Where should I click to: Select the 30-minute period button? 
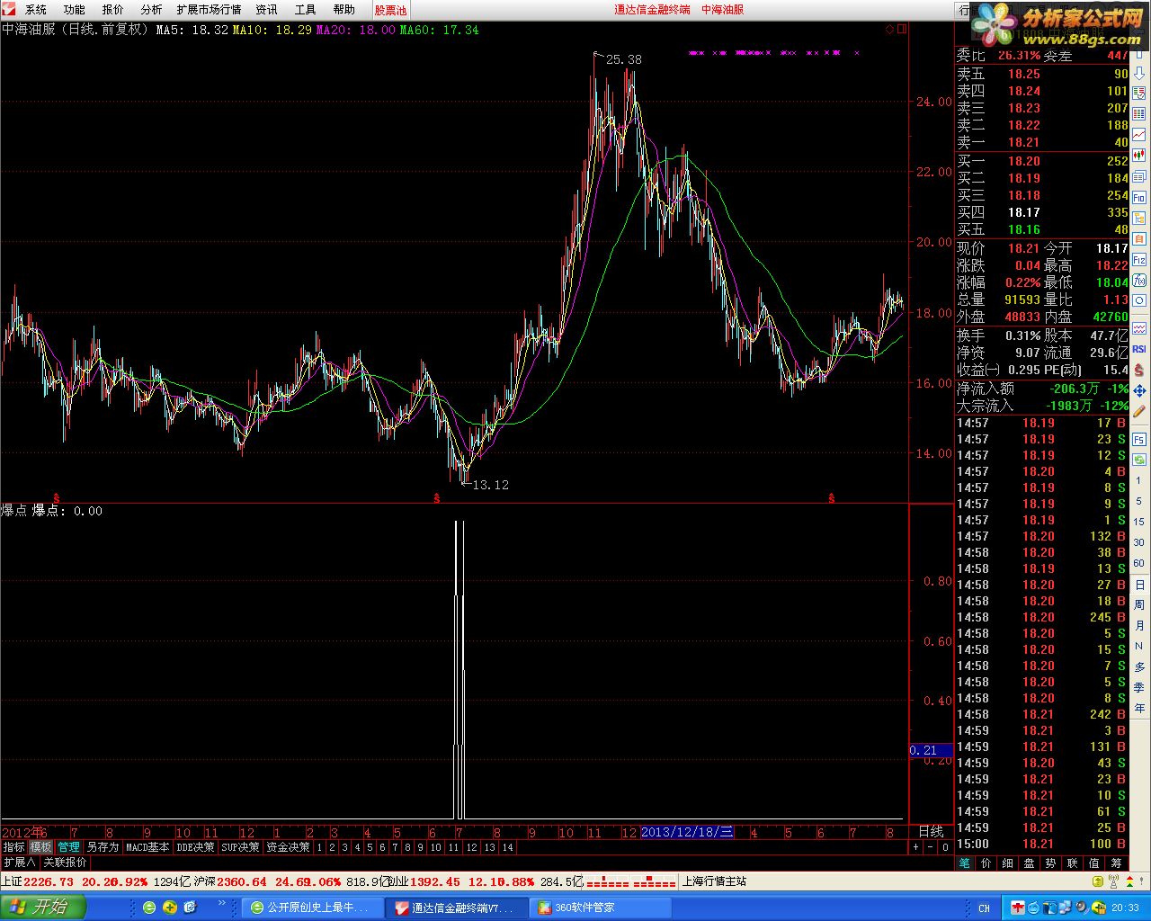1139,542
